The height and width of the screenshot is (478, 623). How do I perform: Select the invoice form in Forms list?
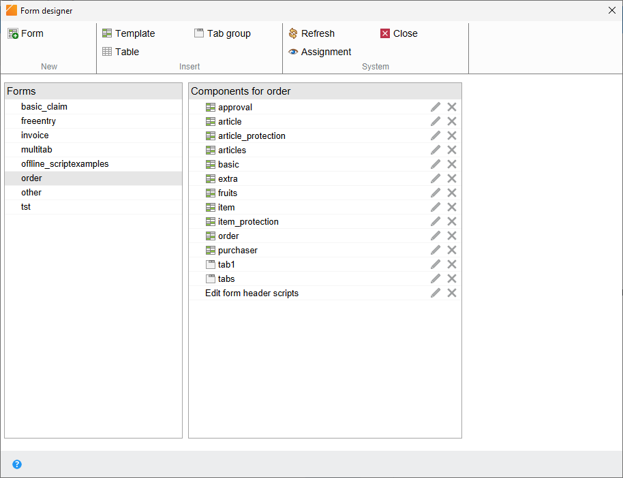pos(35,136)
